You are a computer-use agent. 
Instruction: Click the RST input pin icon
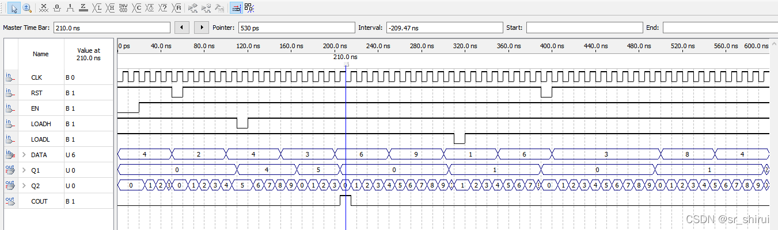(x=10, y=92)
